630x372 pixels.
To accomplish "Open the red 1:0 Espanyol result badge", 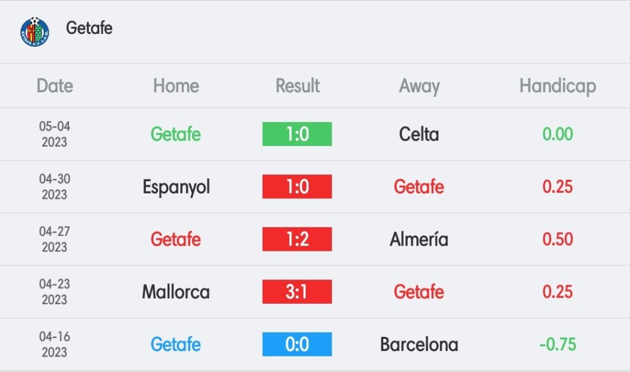I will click(x=297, y=187).
